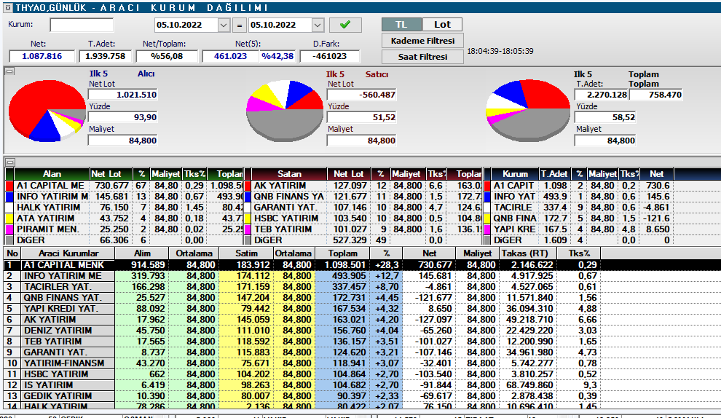Click the window icon in the title bar
The width and height of the screenshot is (721, 418).
pos(8,8)
